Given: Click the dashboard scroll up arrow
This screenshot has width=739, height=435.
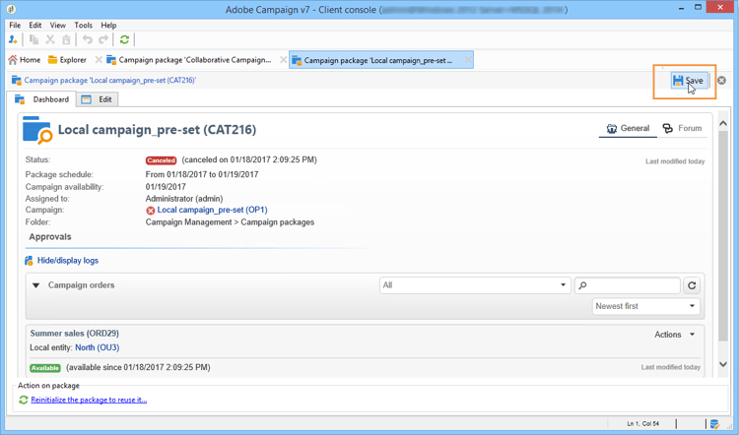Looking at the screenshot, I should click(x=723, y=123).
